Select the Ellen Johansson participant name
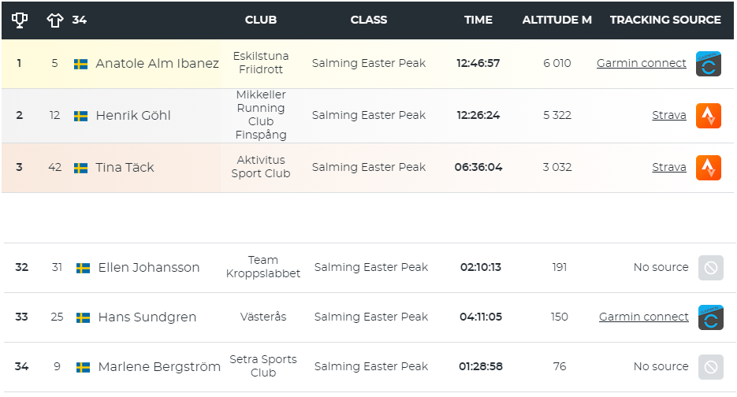Image resolution: width=737 pixels, height=397 pixels. click(149, 268)
